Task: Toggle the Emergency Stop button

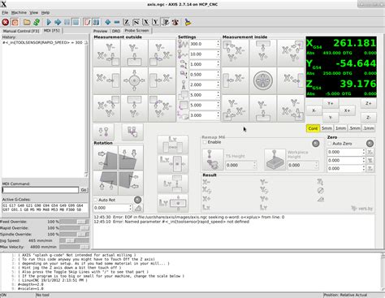Action: (x=5, y=22)
